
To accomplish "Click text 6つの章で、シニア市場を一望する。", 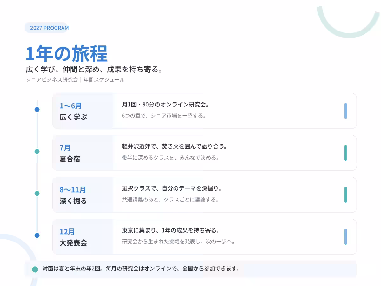I will [164, 116].
